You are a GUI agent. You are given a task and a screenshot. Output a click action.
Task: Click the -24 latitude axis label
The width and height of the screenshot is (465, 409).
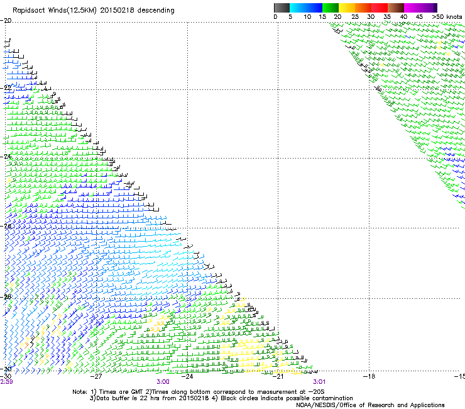click(x=6, y=157)
